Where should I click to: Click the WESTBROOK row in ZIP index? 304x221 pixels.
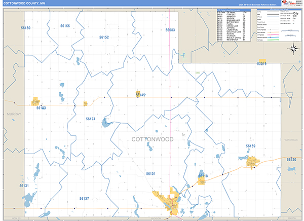click(x=232, y=40)
